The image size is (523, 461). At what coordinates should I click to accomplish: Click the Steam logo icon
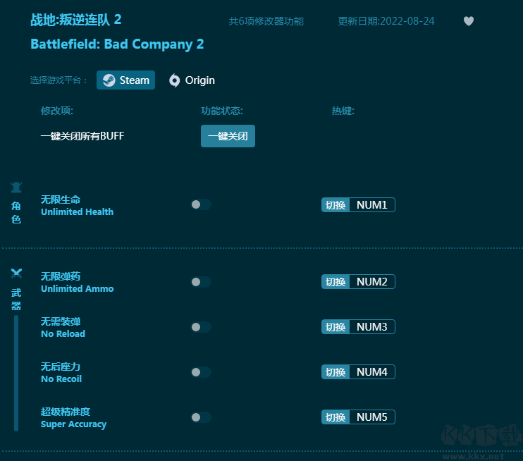109,80
